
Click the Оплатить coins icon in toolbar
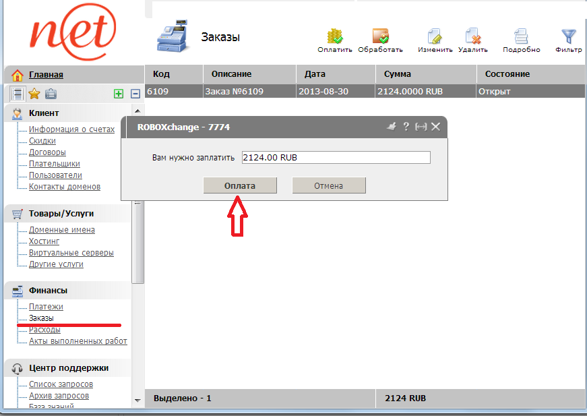click(x=335, y=36)
